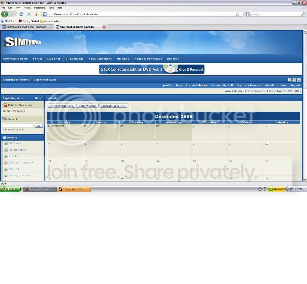Click the sidebar search text field
307x284 pixels.
click(x=18, y=126)
